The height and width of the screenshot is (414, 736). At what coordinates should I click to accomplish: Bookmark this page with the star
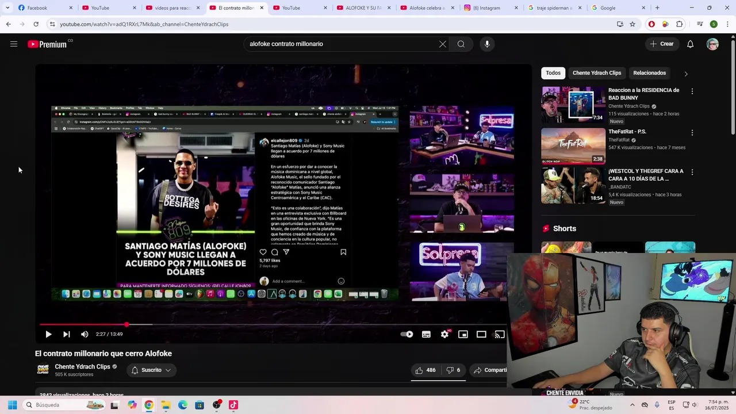pos(632,24)
